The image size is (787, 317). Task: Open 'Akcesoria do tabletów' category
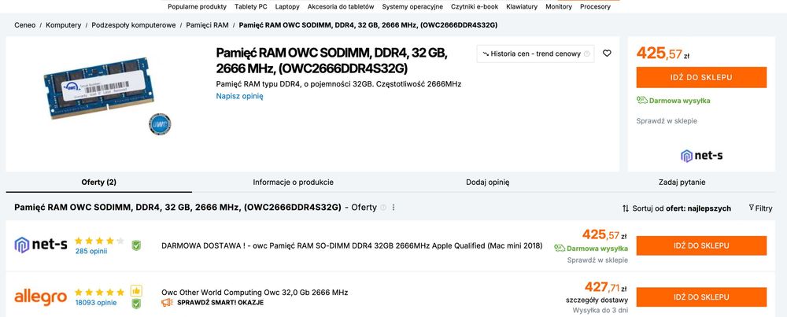click(x=341, y=6)
